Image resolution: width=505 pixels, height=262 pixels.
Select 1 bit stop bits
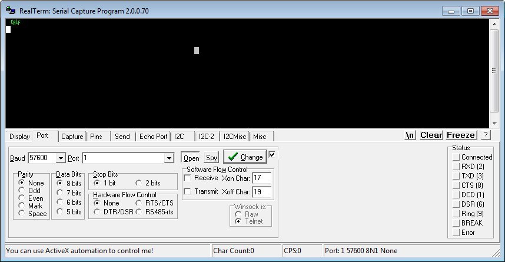pos(97,183)
